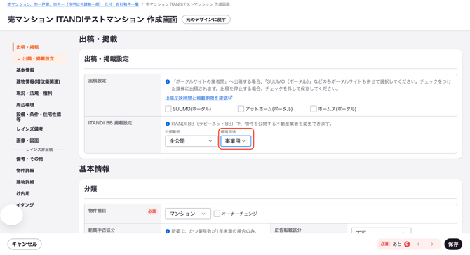
Task: Select 出稿・掲載設定 sub-item in sidebar
Action: coord(39,58)
